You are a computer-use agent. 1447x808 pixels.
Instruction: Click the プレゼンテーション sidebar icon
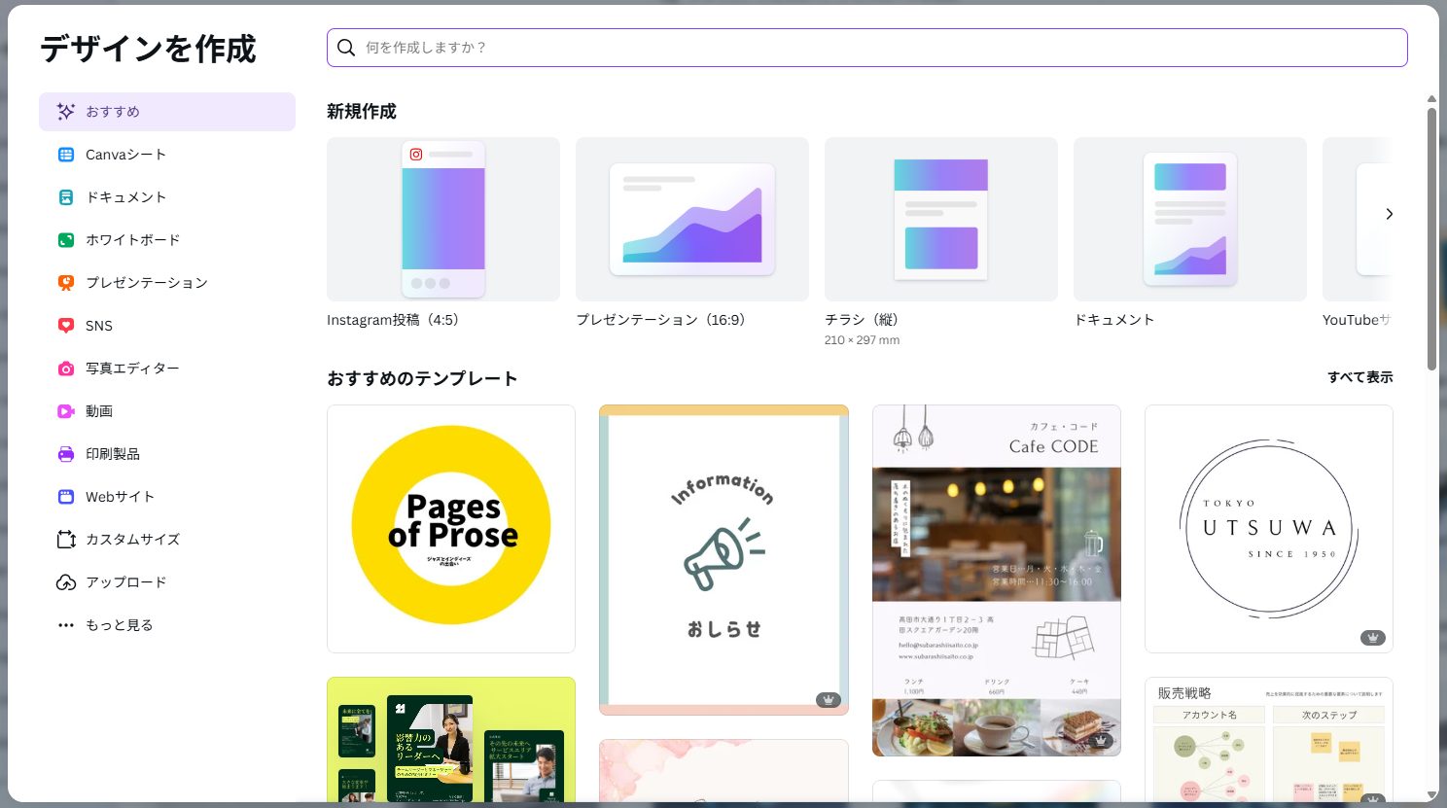pyautogui.click(x=66, y=283)
